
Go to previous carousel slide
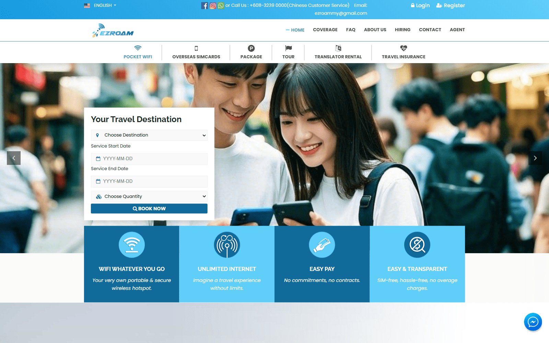tap(14, 158)
